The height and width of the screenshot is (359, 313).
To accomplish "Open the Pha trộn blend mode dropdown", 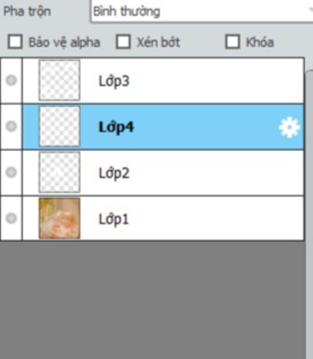I will click(x=202, y=11).
